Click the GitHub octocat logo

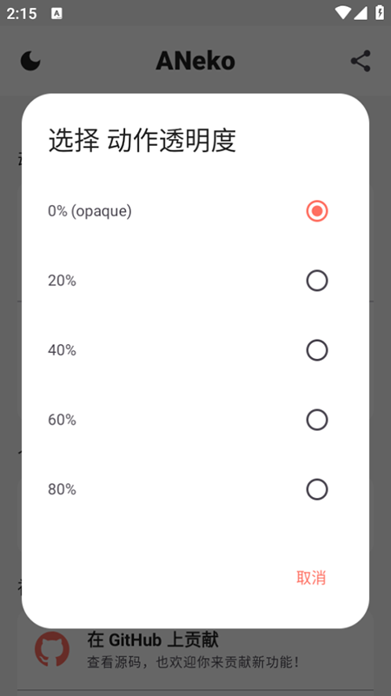click(x=52, y=649)
